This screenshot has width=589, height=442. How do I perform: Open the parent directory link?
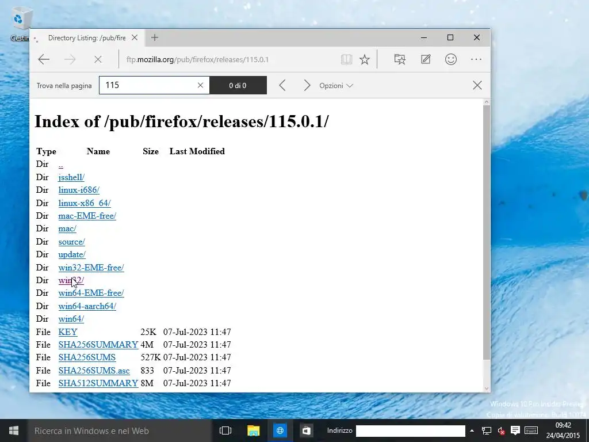[x=60, y=165]
